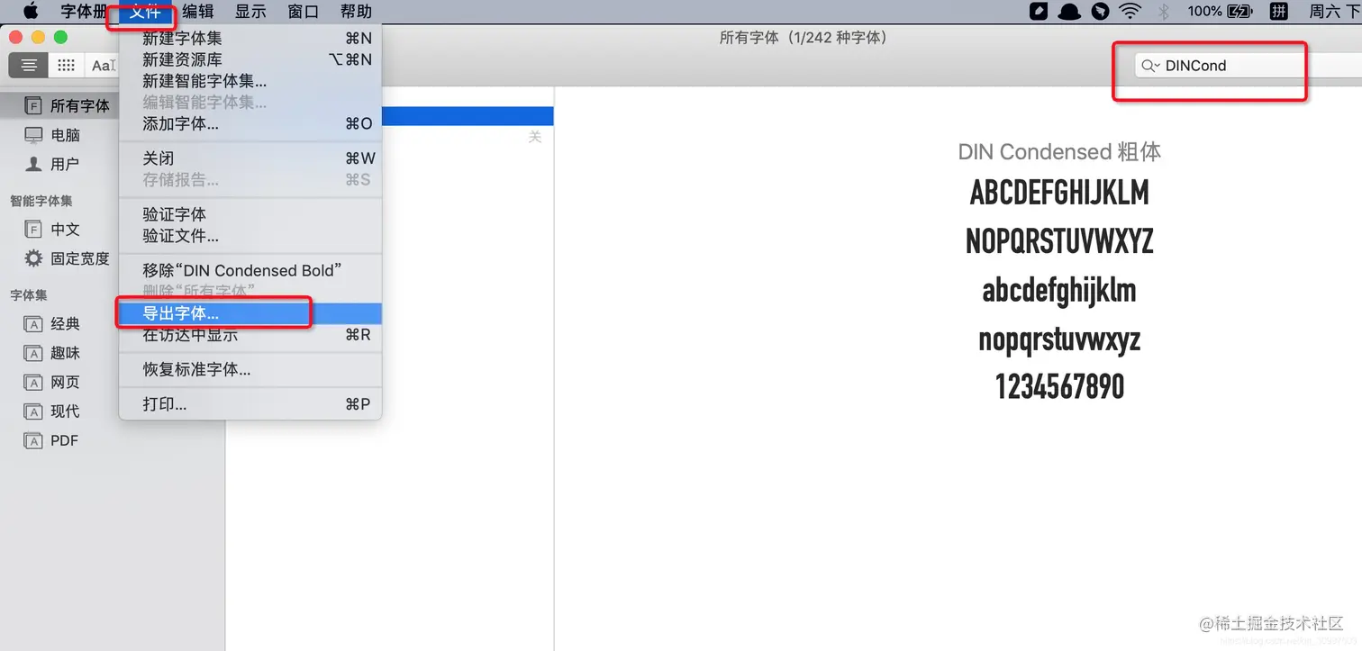Switch to grid sample view
This screenshot has height=651, width=1362.
point(66,65)
